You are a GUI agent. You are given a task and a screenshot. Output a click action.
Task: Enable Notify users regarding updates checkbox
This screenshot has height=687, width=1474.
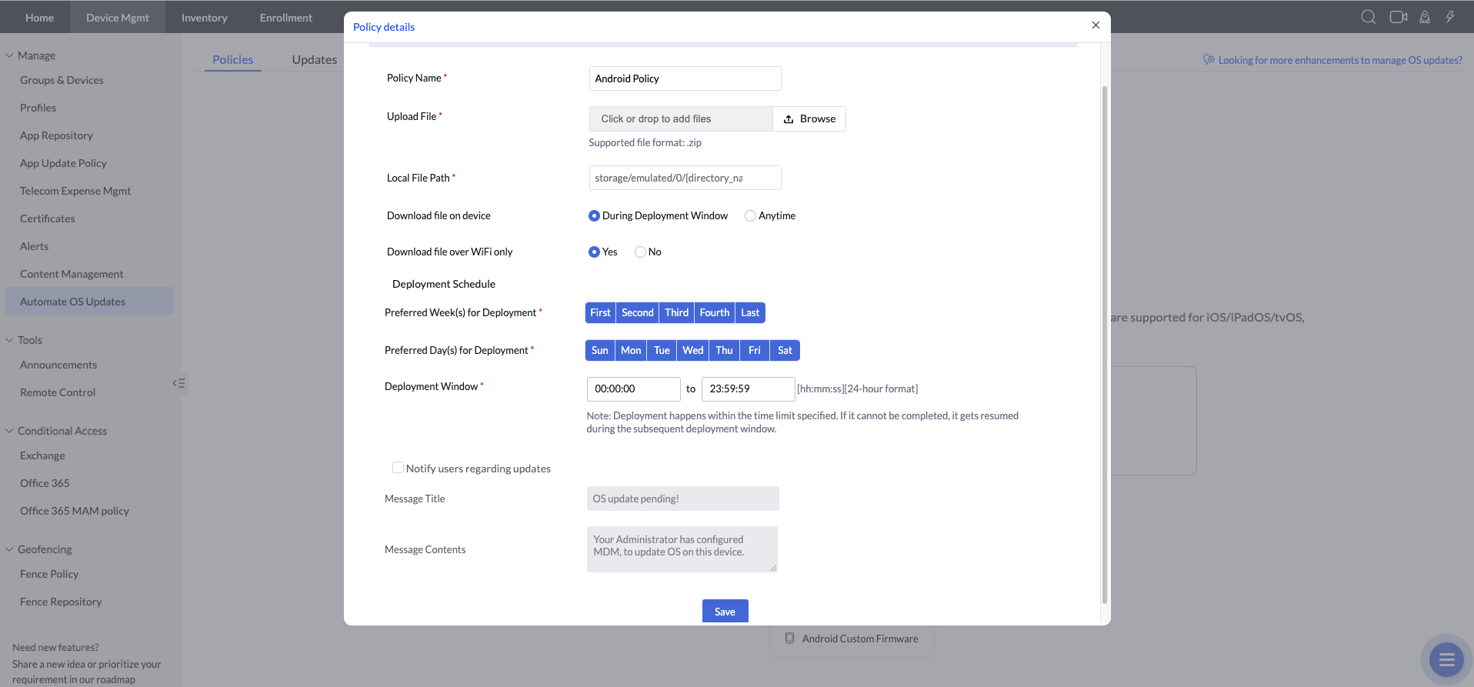click(398, 468)
